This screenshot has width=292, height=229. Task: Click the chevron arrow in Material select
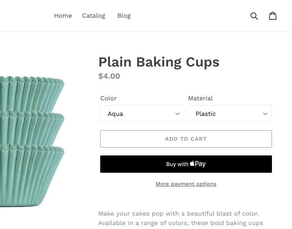pyautogui.click(x=265, y=114)
